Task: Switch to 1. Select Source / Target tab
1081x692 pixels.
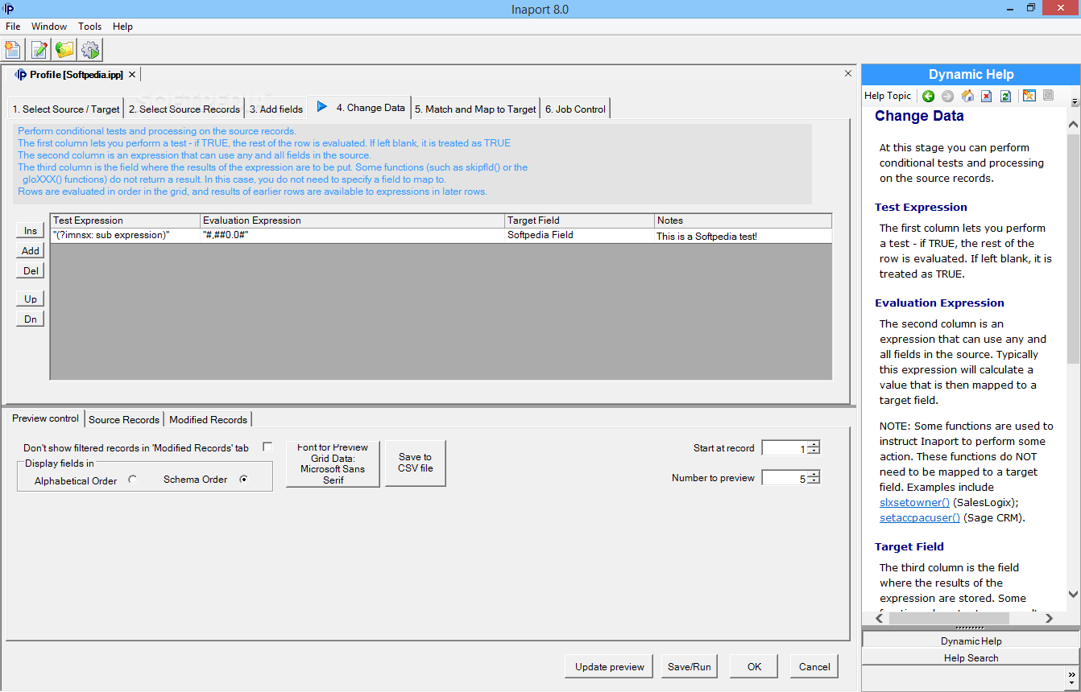Action: (66, 109)
